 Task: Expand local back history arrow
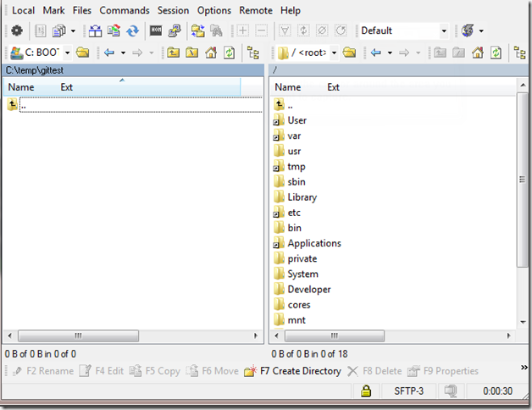[123, 53]
